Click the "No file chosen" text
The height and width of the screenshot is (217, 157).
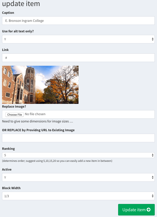pyautogui.click(x=35, y=114)
